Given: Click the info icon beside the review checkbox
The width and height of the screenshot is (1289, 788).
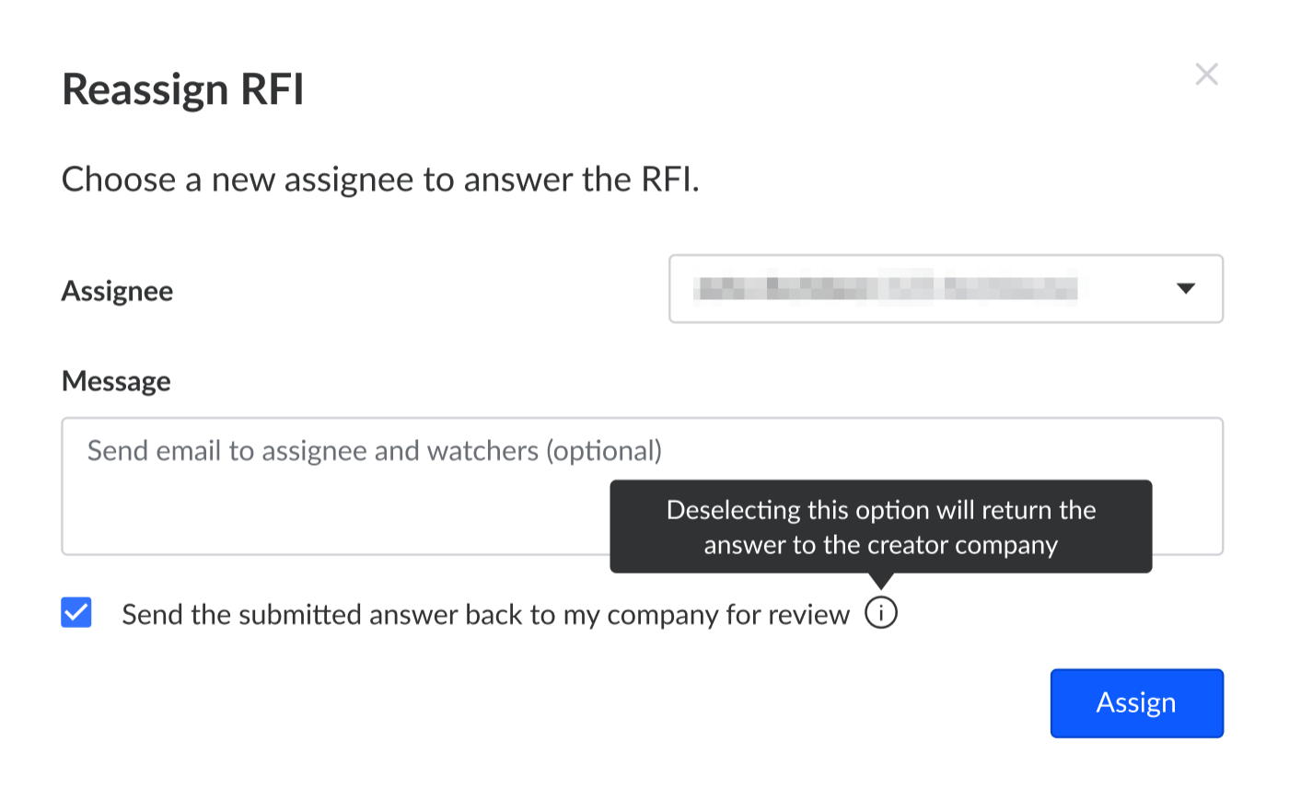Looking at the screenshot, I should (x=881, y=612).
